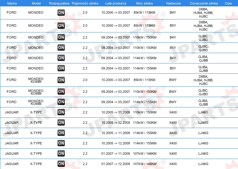Click ON icon in Mondeo 110kW B5Y row

point(61,48)
